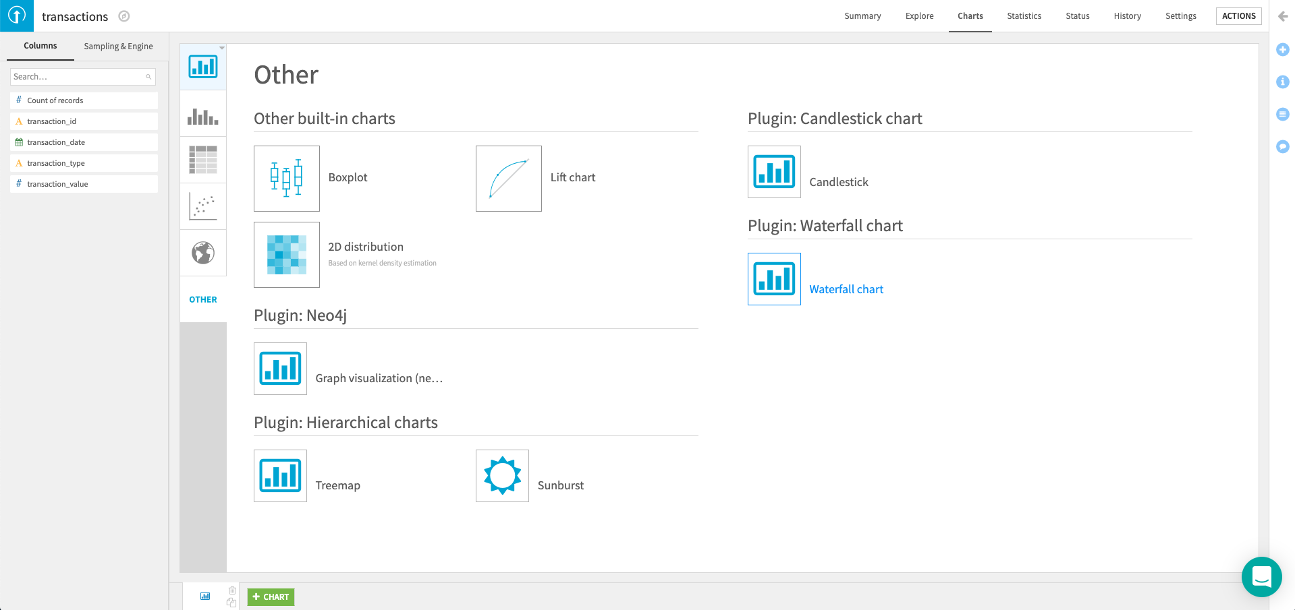This screenshot has width=1295, height=610.
Task: Add a new chart with + CHART
Action: pyautogui.click(x=271, y=597)
